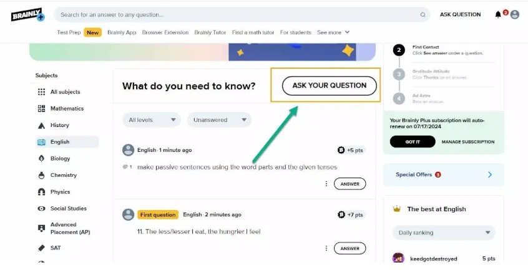Open the Test Prep menu item
The width and height of the screenshot is (528, 275).
point(69,32)
